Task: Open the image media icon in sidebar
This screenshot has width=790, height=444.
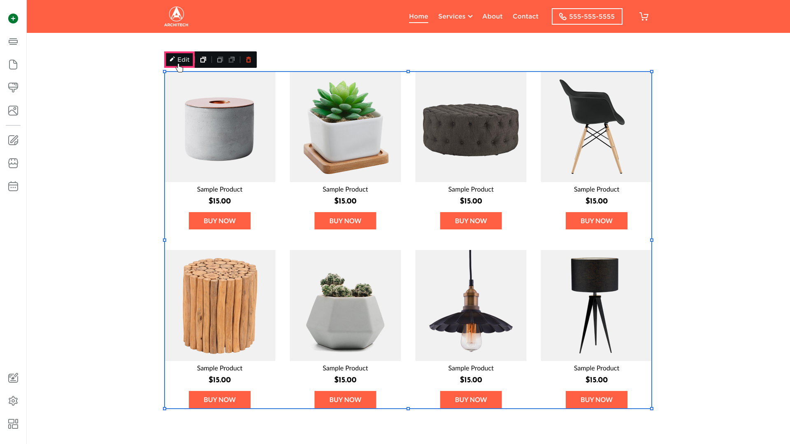Action: [13, 111]
